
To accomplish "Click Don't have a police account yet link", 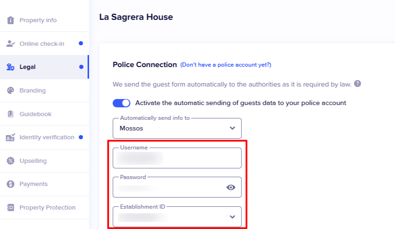I will [x=226, y=65].
